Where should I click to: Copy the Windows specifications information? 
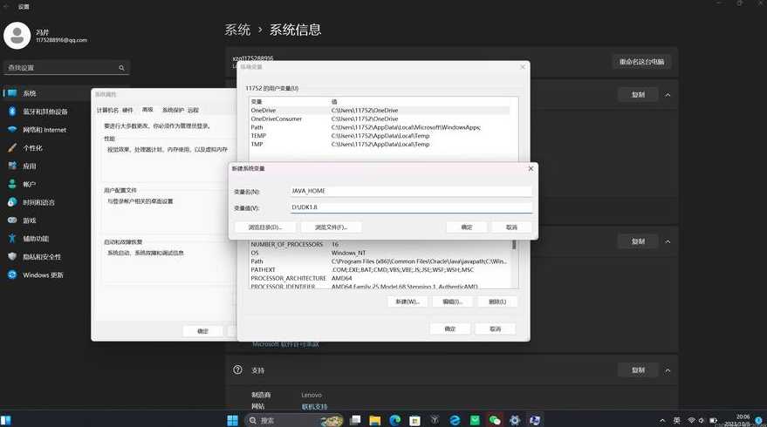click(x=638, y=241)
